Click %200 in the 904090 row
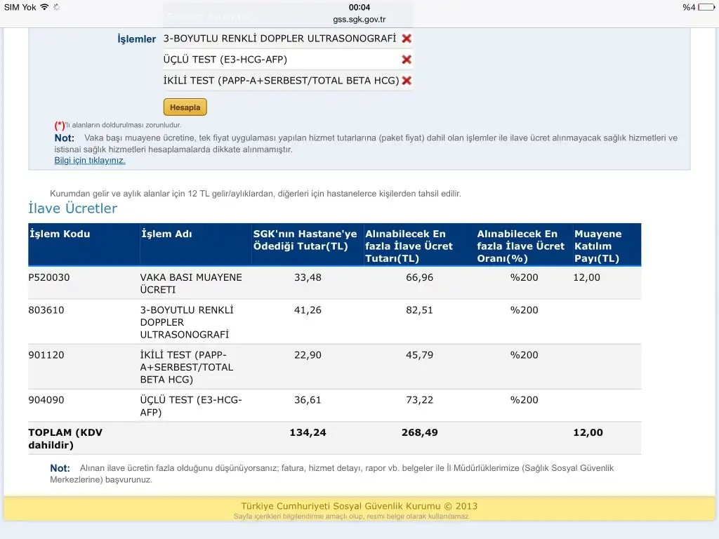 click(524, 399)
